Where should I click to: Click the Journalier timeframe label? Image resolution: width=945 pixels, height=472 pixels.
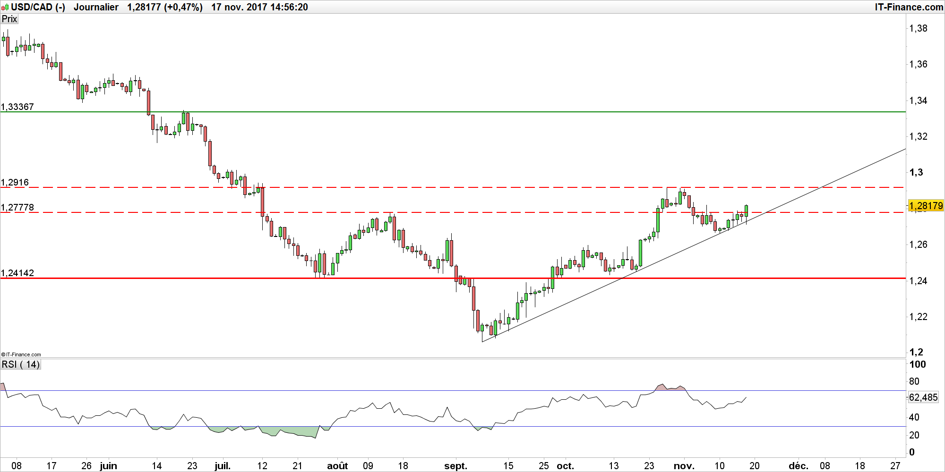tap(96, 7)
